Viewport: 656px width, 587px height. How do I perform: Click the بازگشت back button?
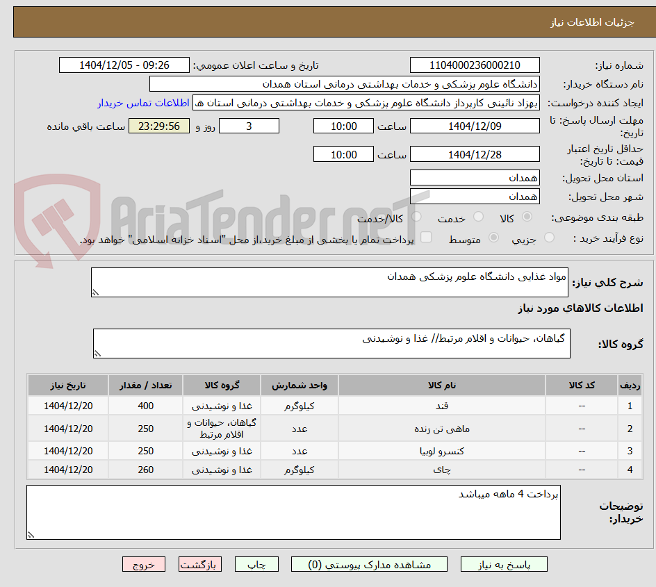click(200, 564)
